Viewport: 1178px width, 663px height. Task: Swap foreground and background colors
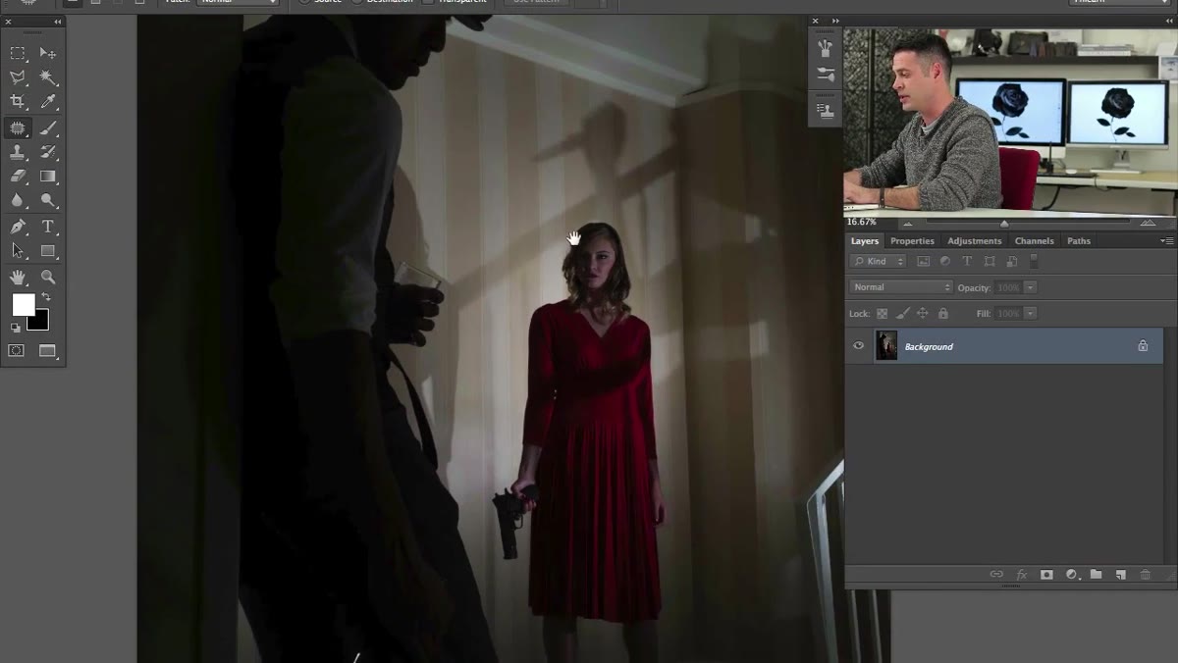pyautogui.click(x=45, y=297)
